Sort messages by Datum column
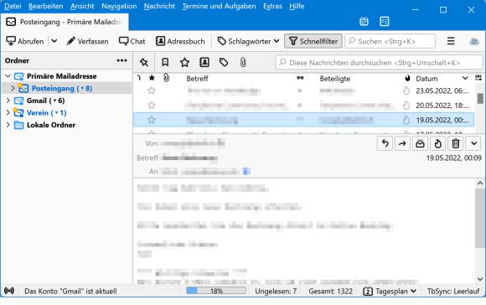 click(427, 79)
